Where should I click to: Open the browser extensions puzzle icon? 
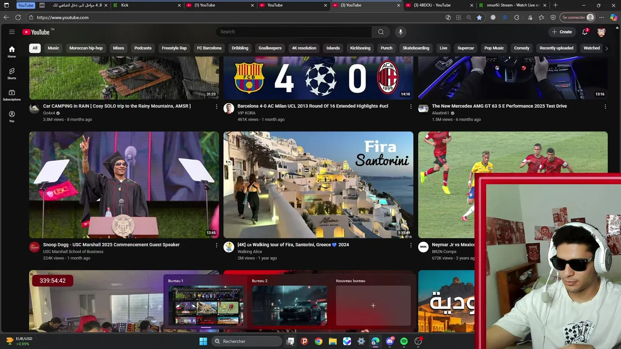pos(517,17)
